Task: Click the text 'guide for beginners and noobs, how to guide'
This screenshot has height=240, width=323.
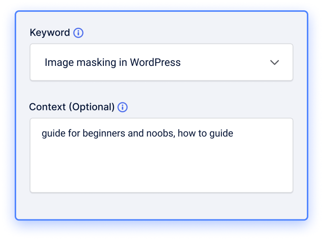Action: tap(137, 133)
